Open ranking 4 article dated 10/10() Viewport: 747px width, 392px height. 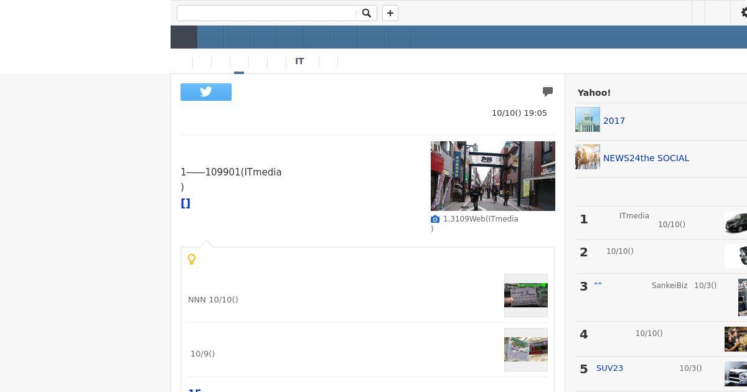[649, 334]
